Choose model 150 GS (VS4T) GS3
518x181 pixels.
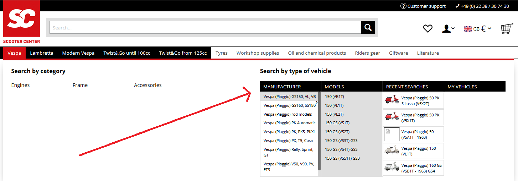coord(341,149)
